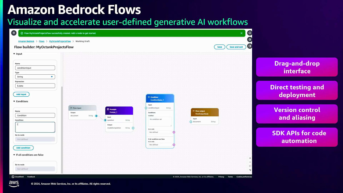Open the false-condition Go to node dropdown

[x=35, y=169]
